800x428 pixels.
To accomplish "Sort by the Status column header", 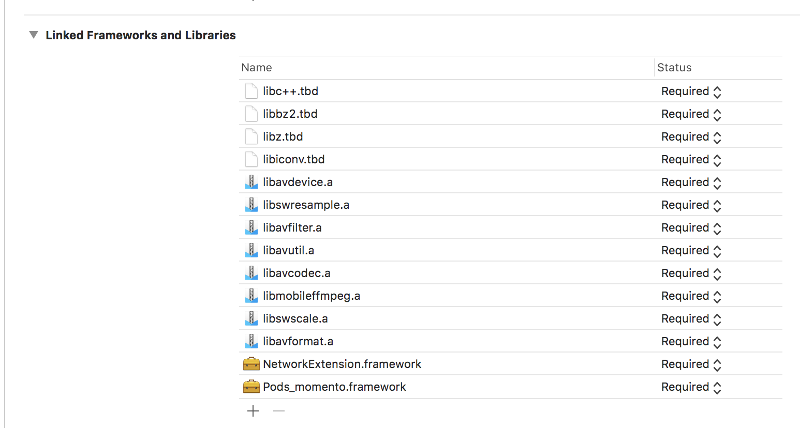I will click(x=719, y=68).
